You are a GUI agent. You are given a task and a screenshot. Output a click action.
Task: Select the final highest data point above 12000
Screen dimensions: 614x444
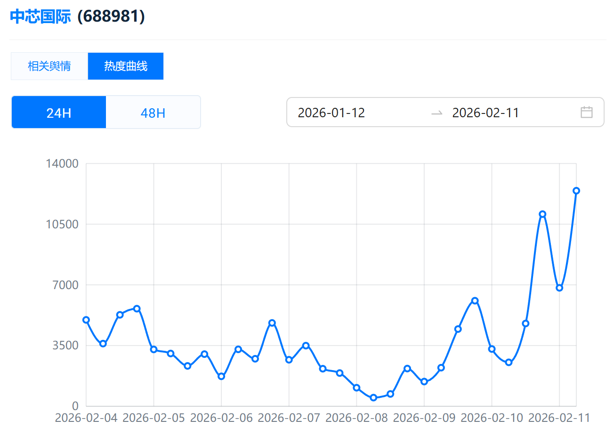[x=576, y=191]
